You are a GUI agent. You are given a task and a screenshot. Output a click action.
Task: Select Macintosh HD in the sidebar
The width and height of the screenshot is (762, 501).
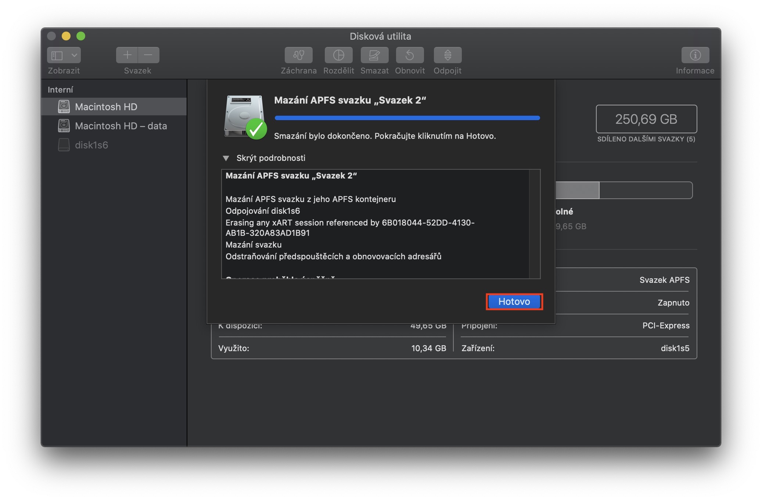[106, 107]
